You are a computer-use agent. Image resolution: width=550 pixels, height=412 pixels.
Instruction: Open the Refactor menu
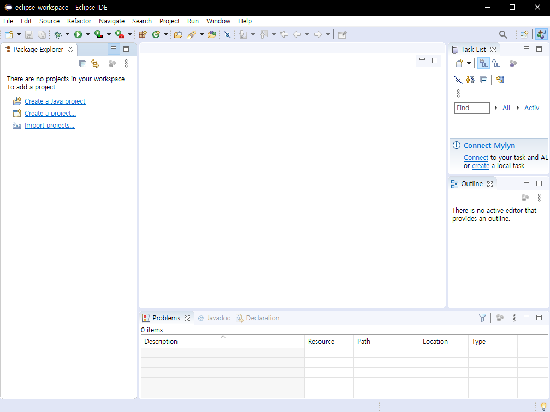[79, 21]
